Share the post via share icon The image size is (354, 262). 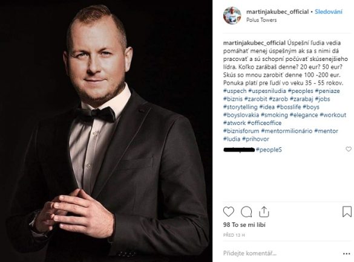(264, 212)
